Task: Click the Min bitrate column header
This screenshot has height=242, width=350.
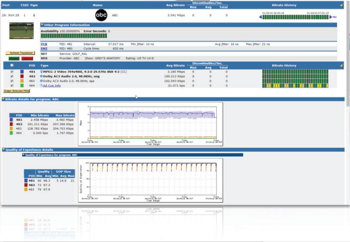Action: click(x=40, y=115)
